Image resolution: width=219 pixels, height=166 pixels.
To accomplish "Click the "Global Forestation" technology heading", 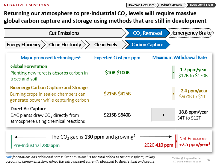I will [29, 66].
